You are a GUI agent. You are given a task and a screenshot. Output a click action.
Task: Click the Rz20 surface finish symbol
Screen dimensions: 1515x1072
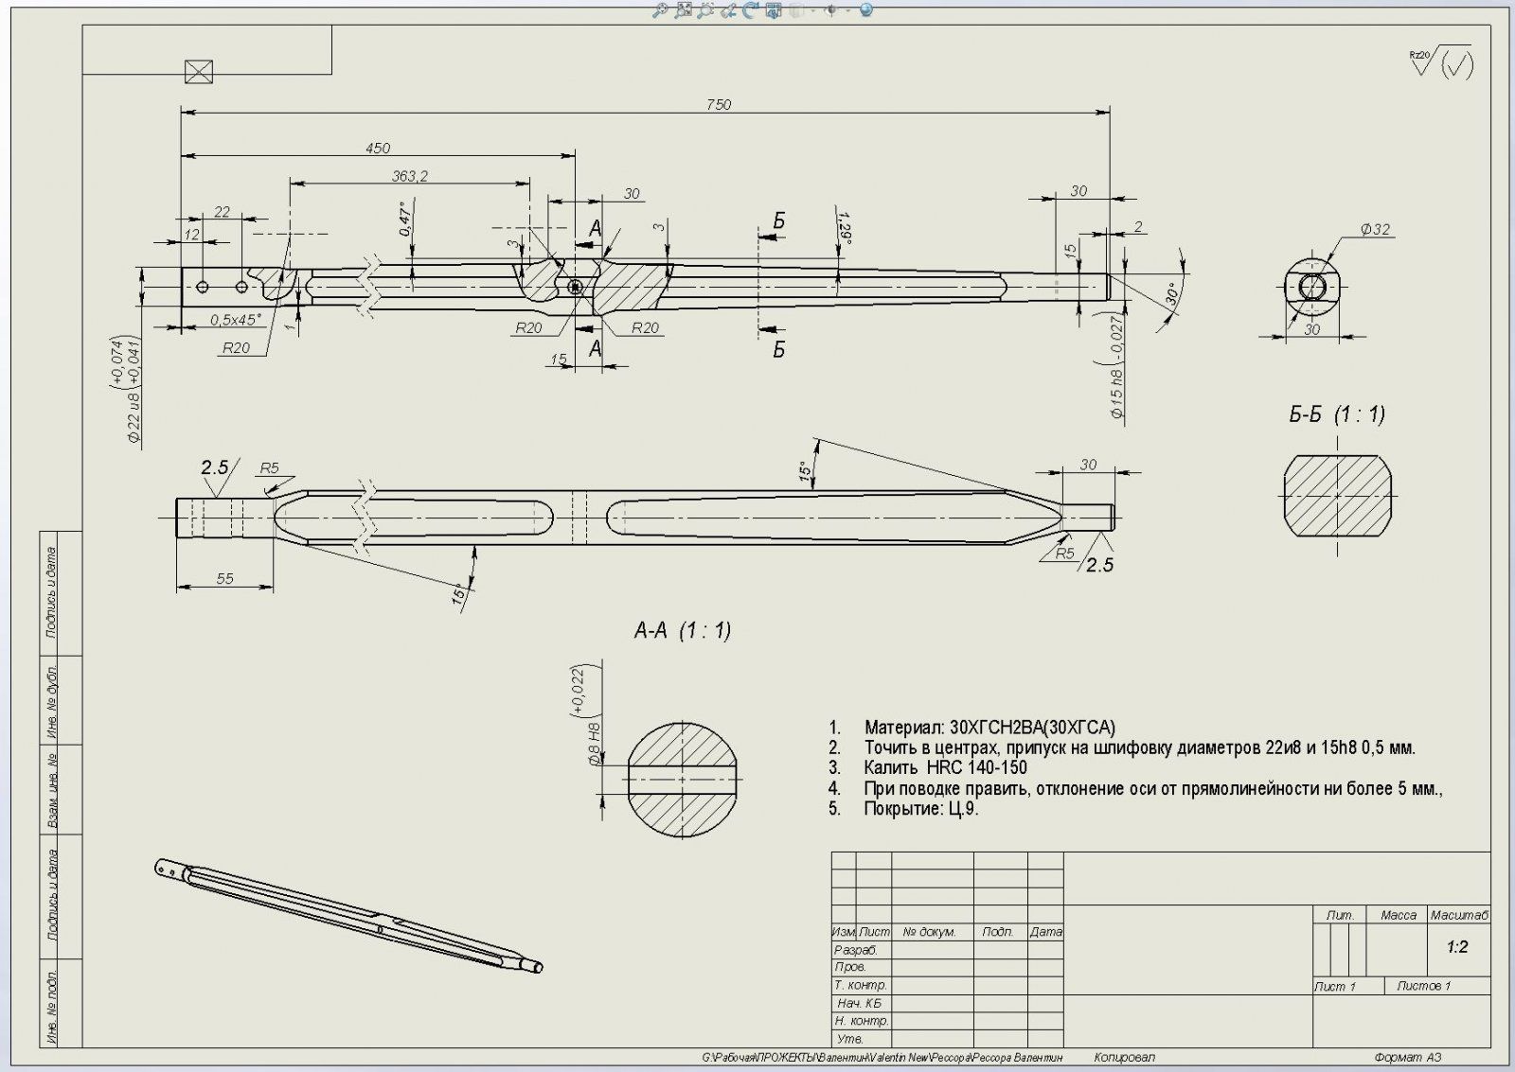1439,62
